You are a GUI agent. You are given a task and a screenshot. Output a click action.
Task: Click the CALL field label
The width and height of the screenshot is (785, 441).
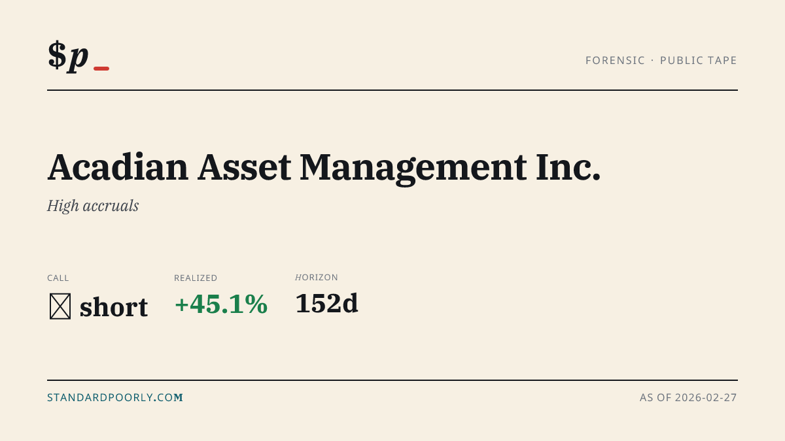pos(58,278)
